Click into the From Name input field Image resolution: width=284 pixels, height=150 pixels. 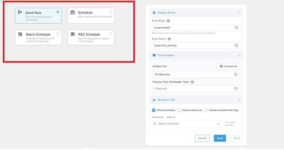click(196, 45)
